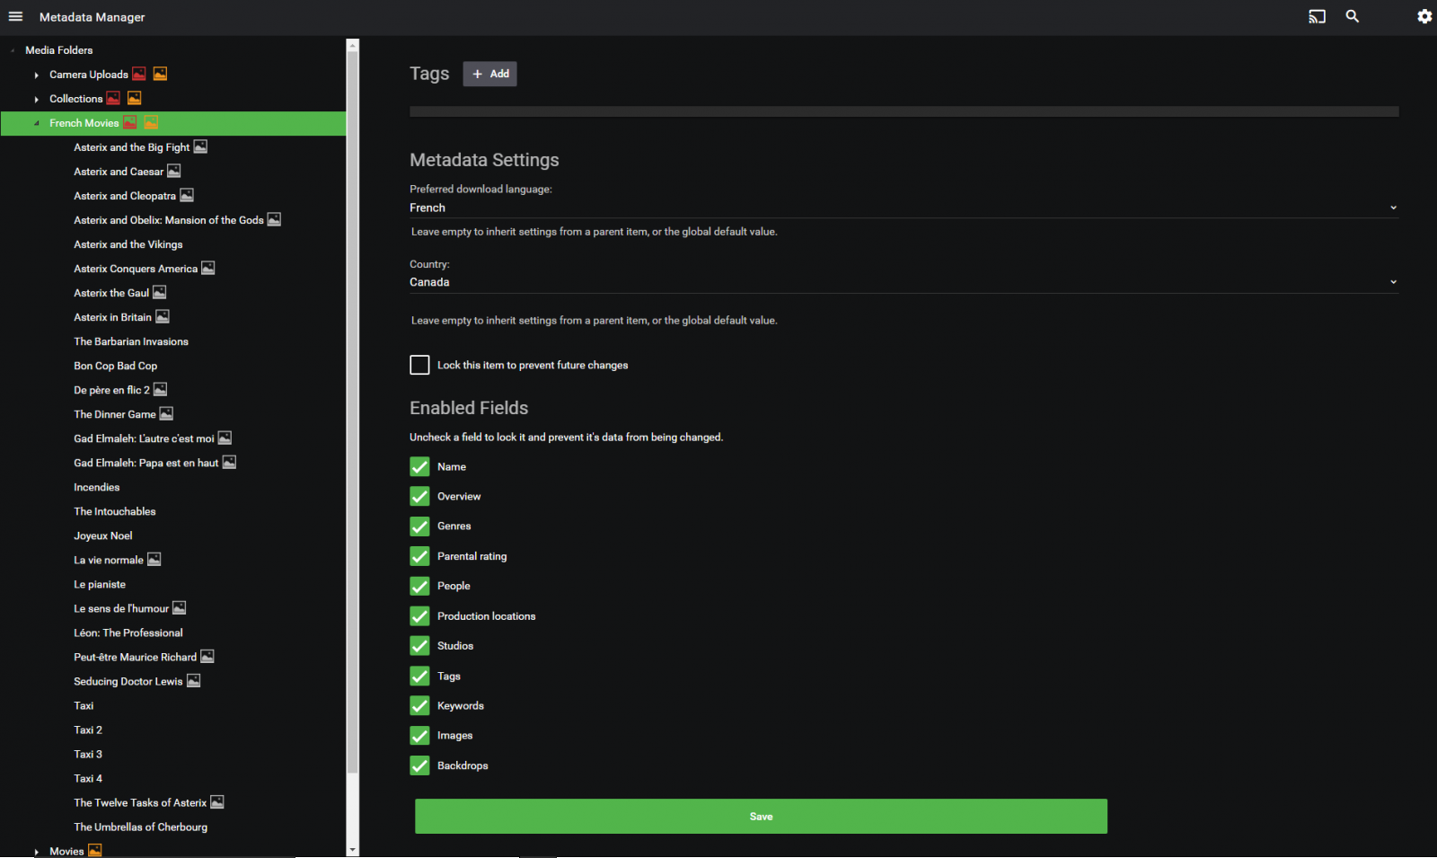
Task: Open the settings gear icon
Action: 1424,17
